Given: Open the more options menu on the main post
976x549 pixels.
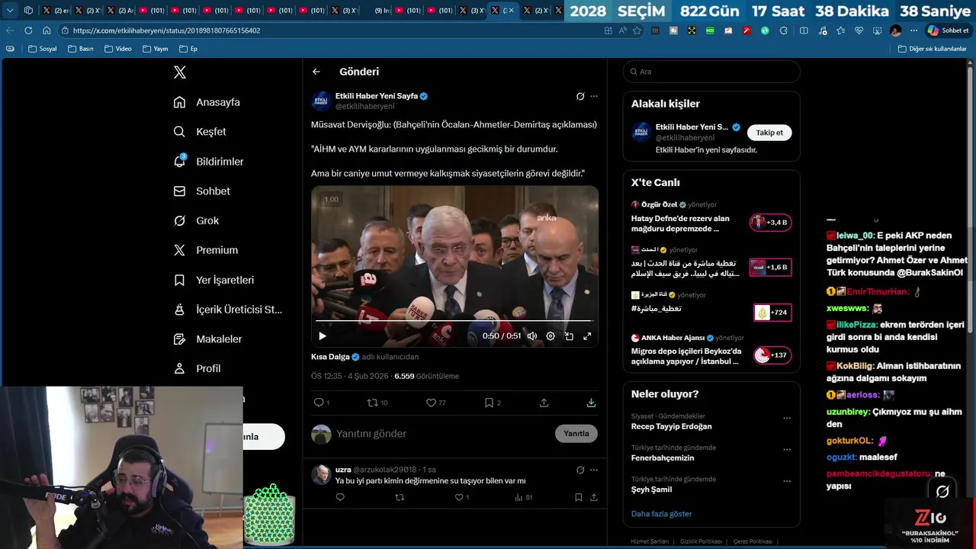Looking at the screenshot, I should point(594,96).
